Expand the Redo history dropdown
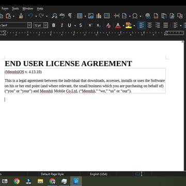This screenshot has height=186, width=186. click(x=47, y=16)
